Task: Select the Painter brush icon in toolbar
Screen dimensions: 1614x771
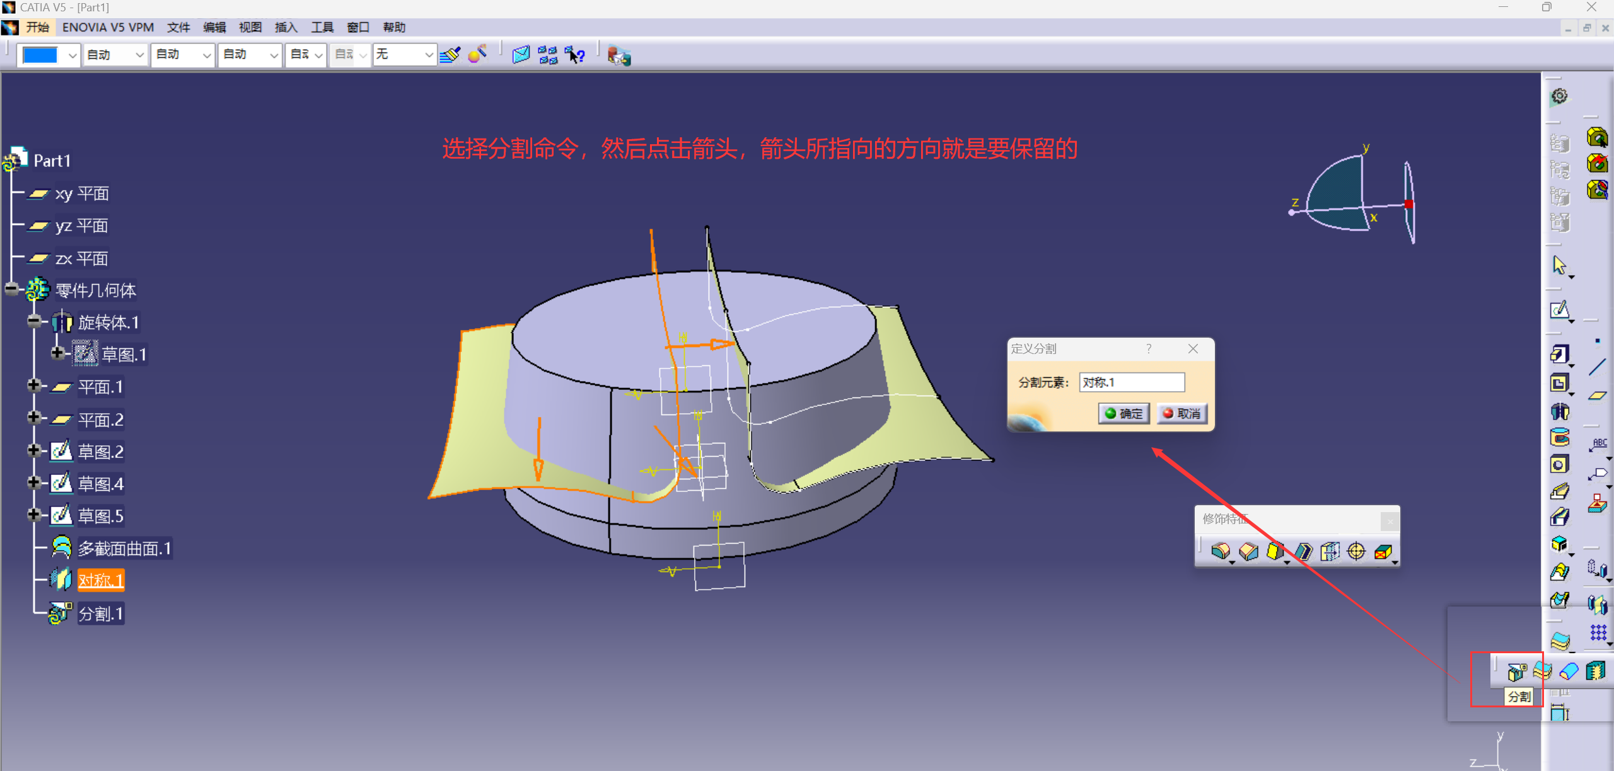Action: click(x=450, y=55)
